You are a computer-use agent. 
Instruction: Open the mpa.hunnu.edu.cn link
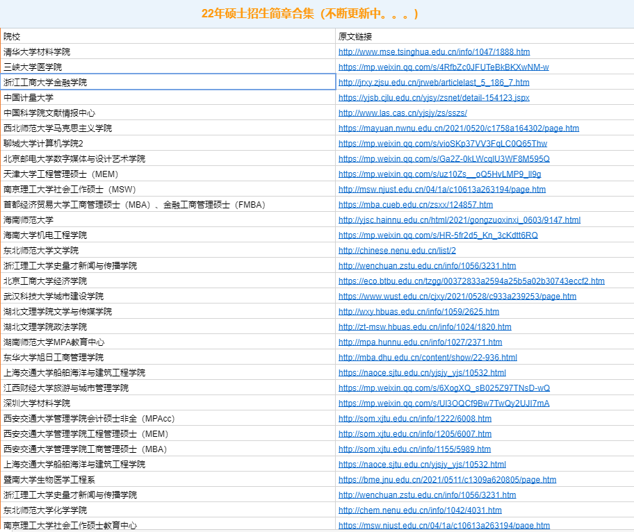click(x=420, y=342)
